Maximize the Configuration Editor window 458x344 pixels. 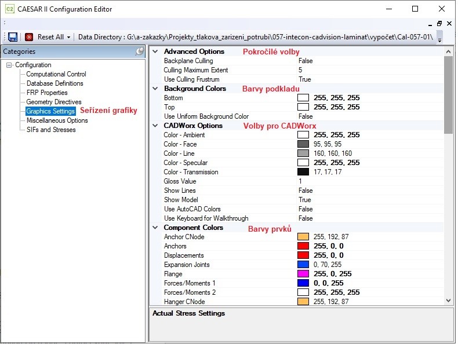415,9
